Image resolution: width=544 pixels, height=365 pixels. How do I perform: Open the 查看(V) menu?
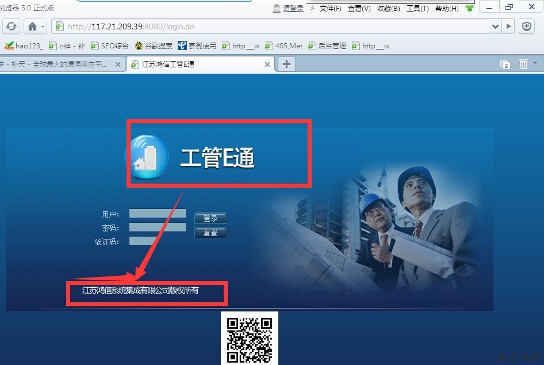(x=359, y=8)
